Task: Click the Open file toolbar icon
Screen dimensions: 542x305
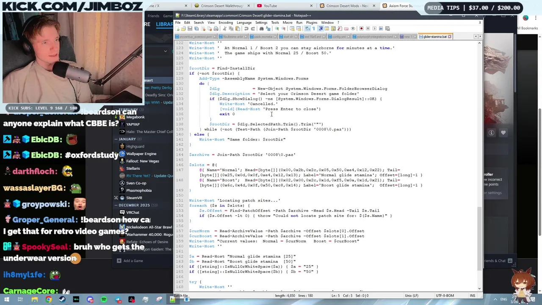Action: (183, 28)
